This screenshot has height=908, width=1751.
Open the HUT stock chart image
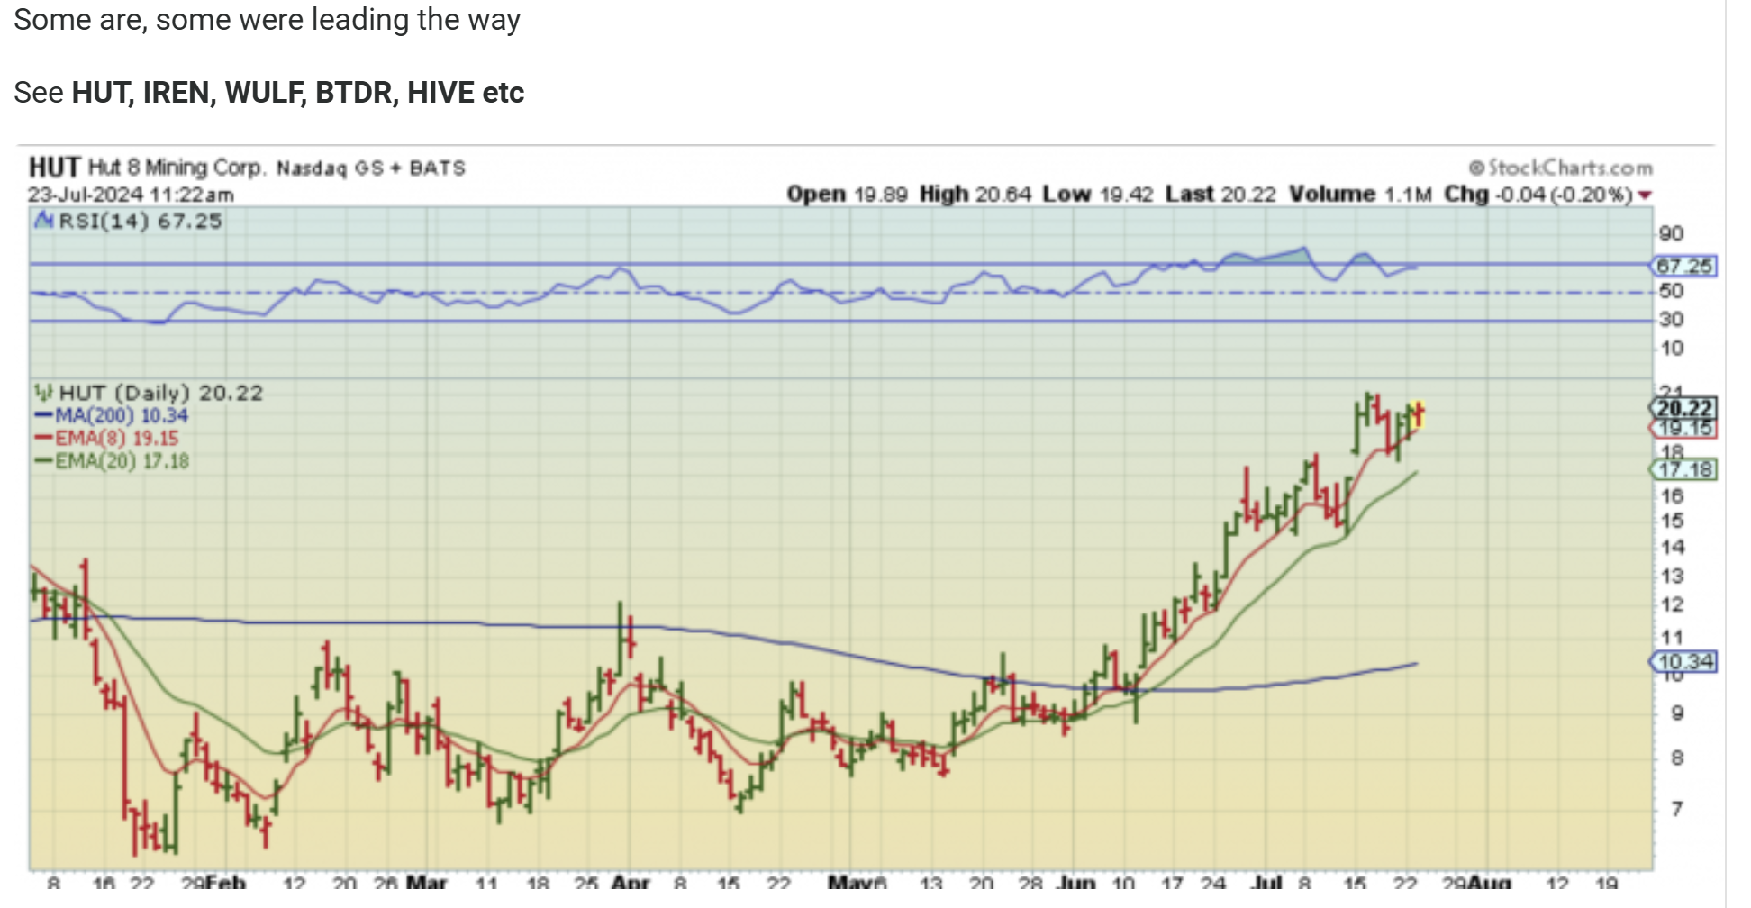865,518
